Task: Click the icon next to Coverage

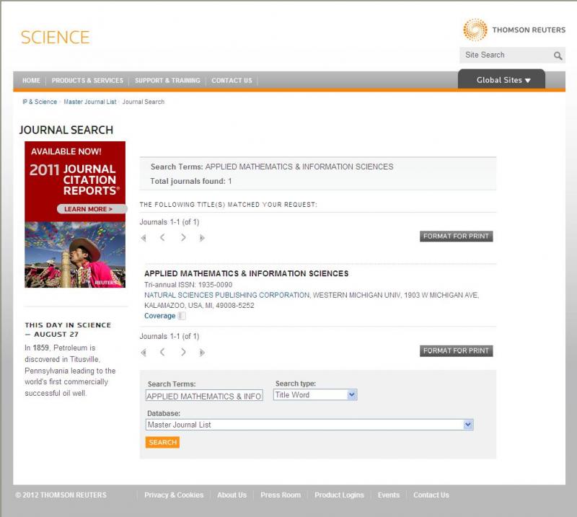Action: 182,316
